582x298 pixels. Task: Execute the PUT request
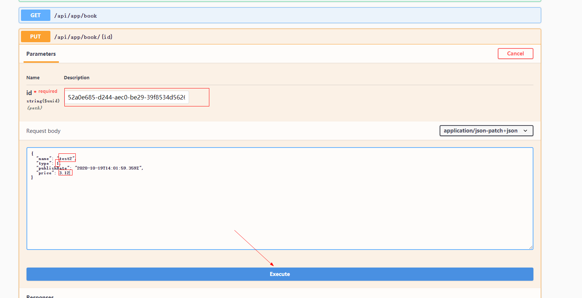pyautogui.click(x=280, y=274)
